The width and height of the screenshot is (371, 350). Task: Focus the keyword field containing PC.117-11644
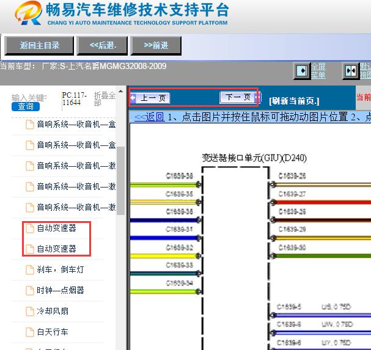pos(75,99)
